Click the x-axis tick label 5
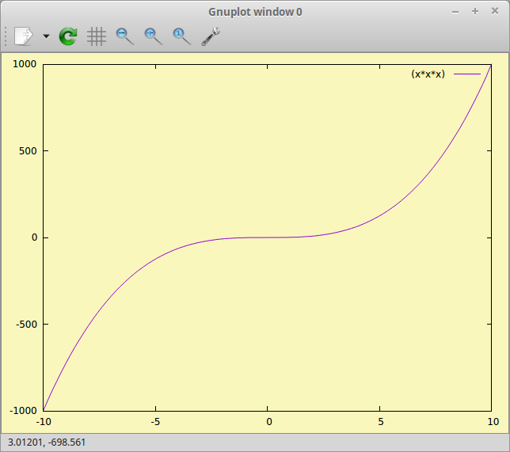Viewport: 510px width, 452px height. pos(380,421)
